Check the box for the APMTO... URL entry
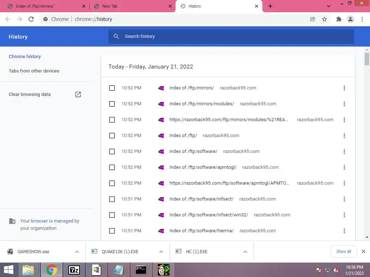The height and width of the screenshot is (277, 370). [x=112, y=183]
